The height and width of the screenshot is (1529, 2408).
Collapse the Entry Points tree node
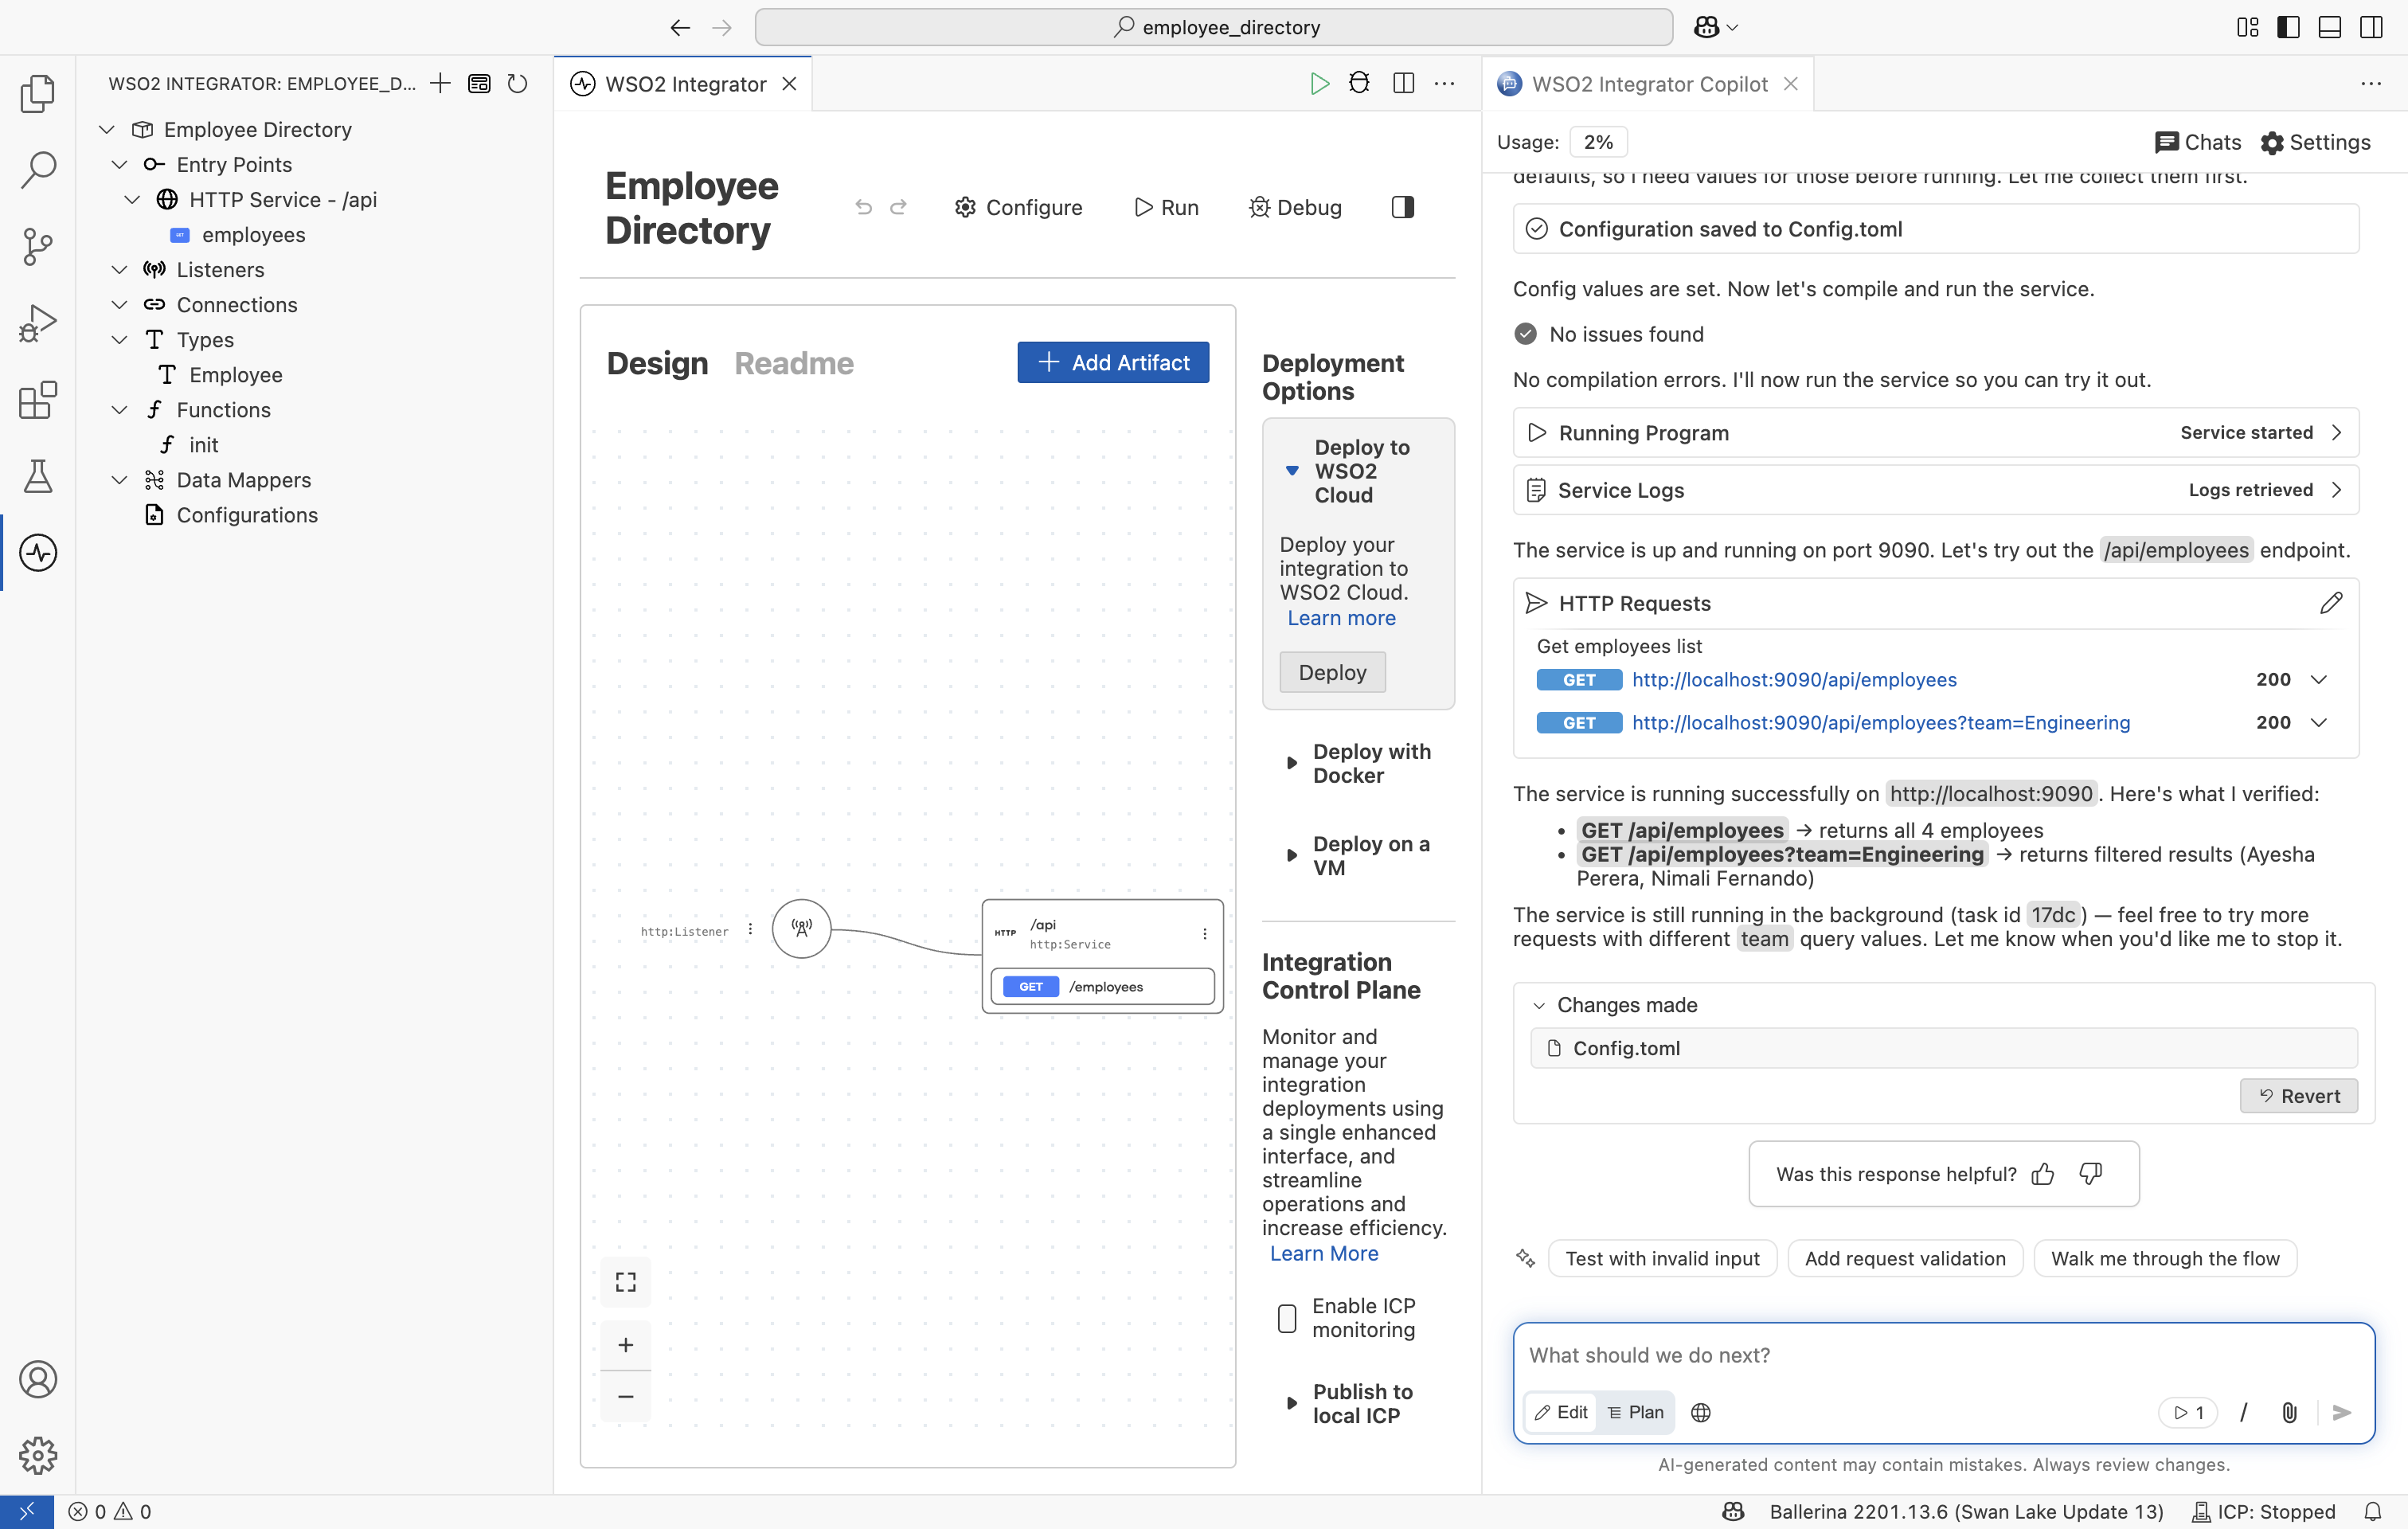pos(119,165)
